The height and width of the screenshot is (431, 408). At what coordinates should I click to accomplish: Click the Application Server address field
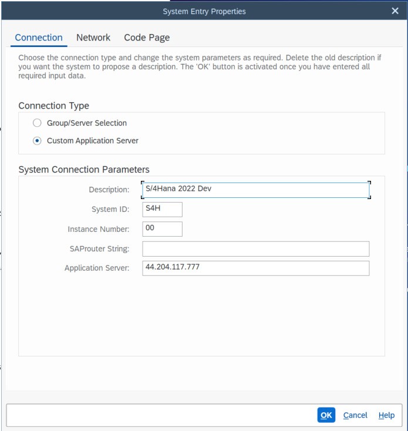255,268
